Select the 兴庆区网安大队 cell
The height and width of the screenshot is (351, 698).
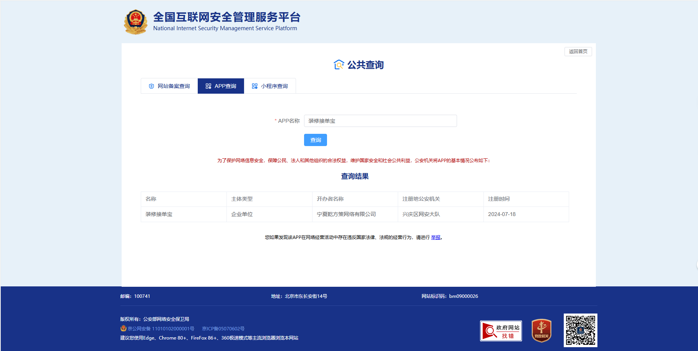[441, 214]
